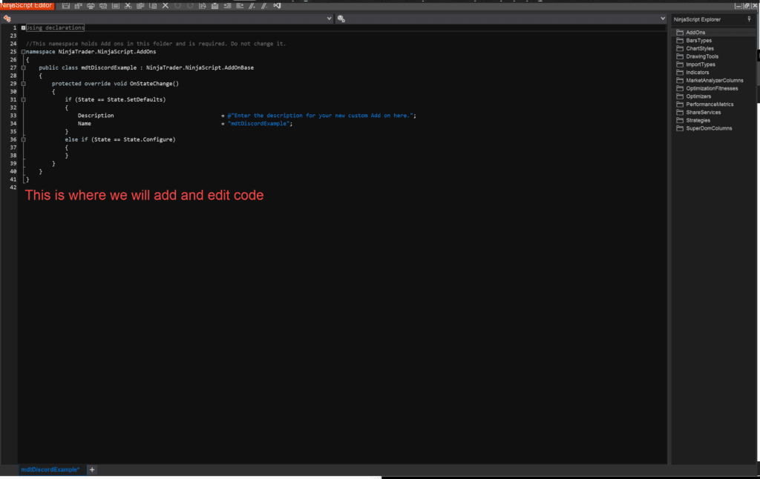Click the decrease indent icon
The width and height of the screenshot is (760, 479).
coord(227,6)
